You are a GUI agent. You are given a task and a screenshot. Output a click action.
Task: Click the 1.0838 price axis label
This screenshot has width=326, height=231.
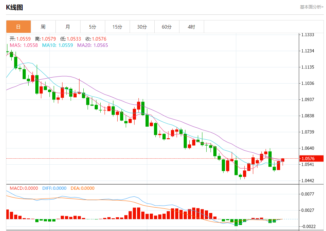[x=308, y=116]
